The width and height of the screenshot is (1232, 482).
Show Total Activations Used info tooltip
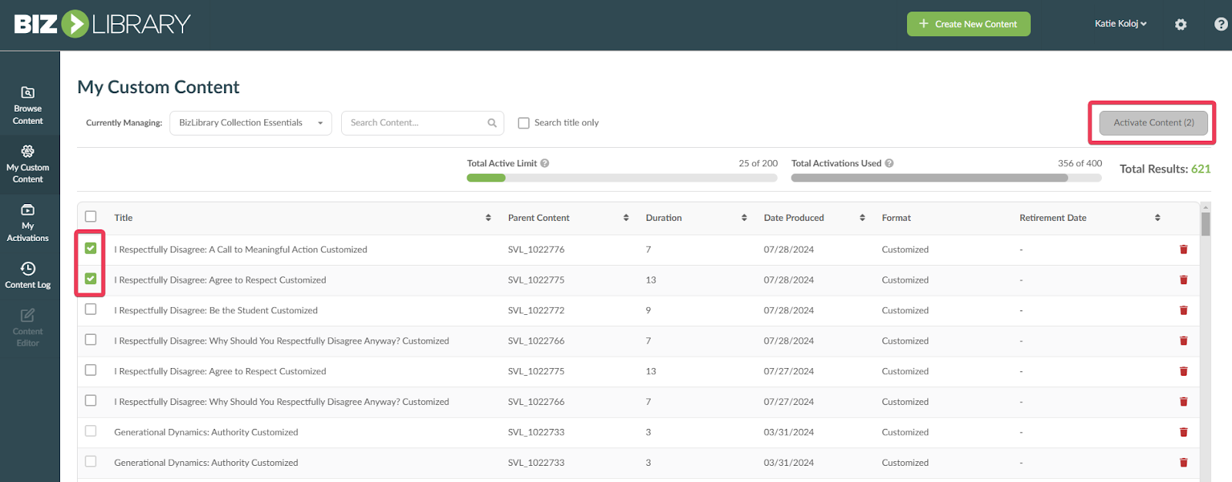point(889,163)
